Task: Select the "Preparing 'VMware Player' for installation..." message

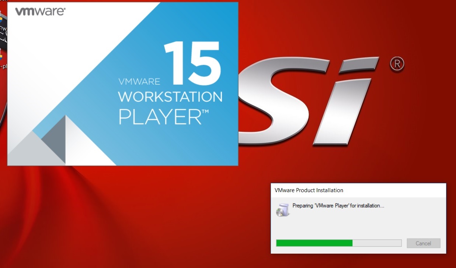Action: tap(338, 206)
